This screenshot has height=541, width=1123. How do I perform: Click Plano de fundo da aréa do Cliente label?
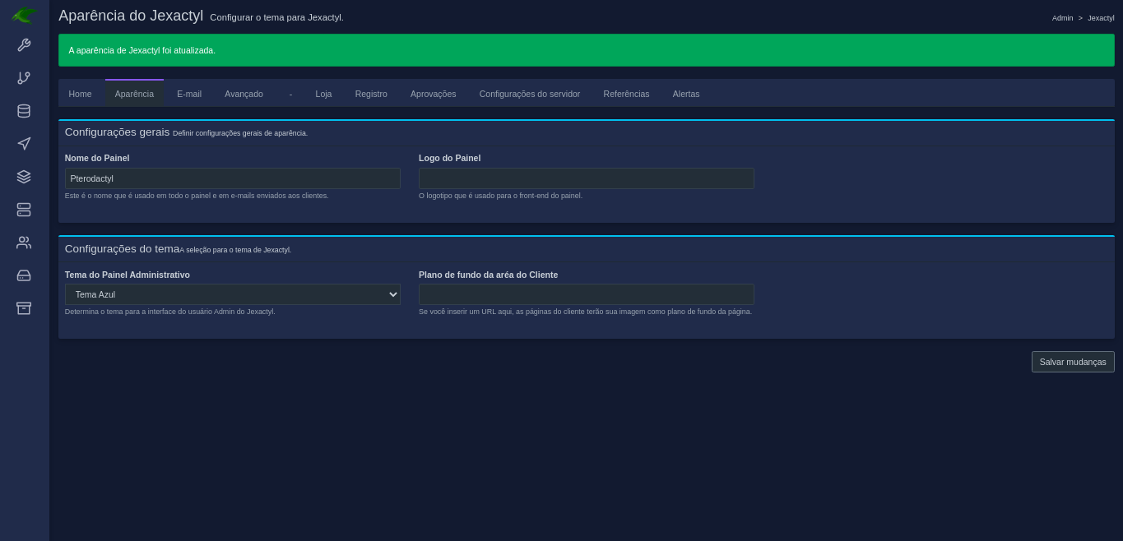pos(488,275)
